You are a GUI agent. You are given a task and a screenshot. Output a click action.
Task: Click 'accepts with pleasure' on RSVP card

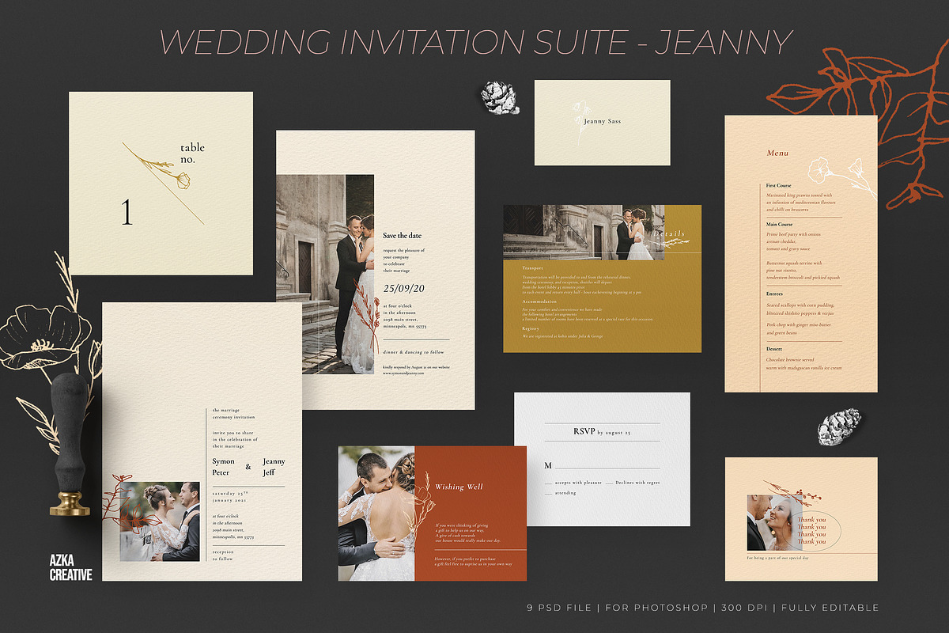(x=579, y=482)
